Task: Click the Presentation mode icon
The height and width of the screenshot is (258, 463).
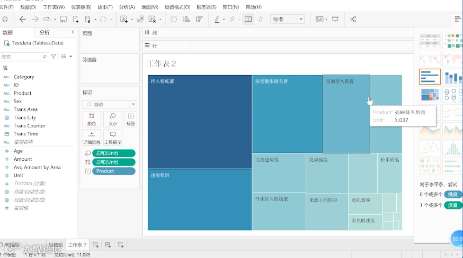Action: coord(335,20)
